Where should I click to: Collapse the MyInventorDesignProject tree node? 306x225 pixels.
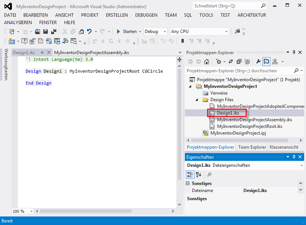coord(190,86)
